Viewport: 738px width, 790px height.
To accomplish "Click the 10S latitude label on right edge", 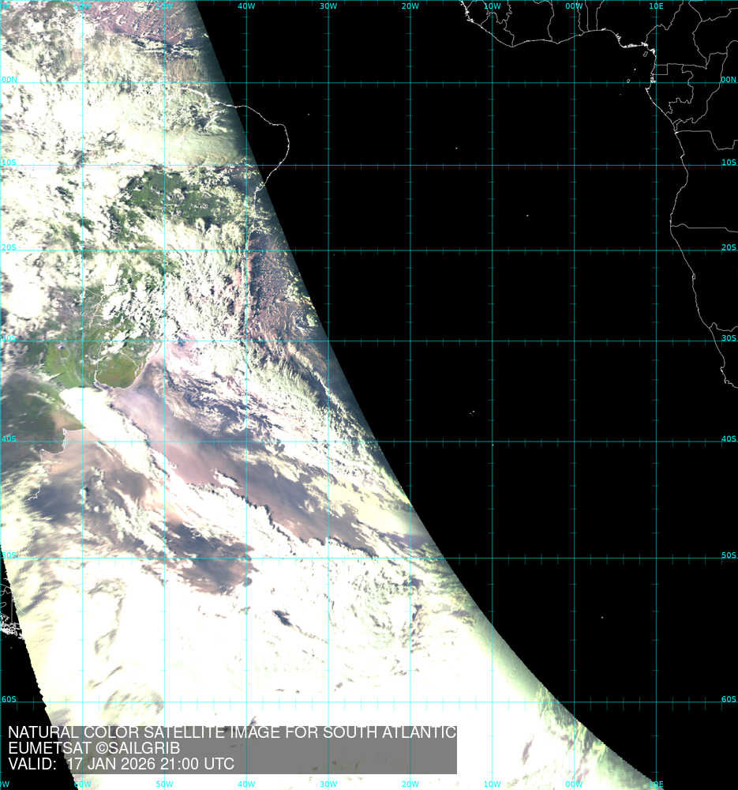I will 729,163.
